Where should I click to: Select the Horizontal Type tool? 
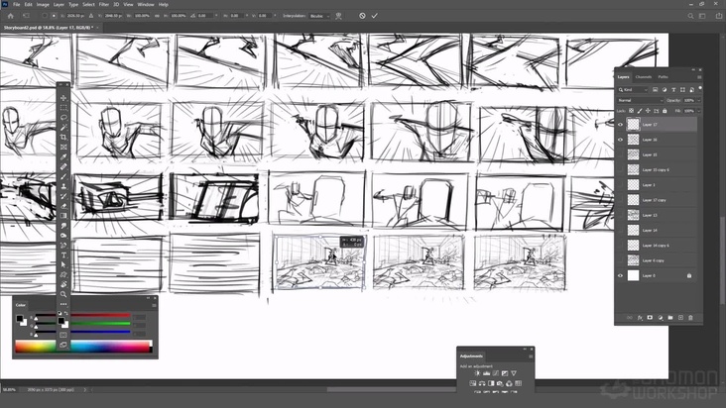pyautogui.click(x=63, y=255)
